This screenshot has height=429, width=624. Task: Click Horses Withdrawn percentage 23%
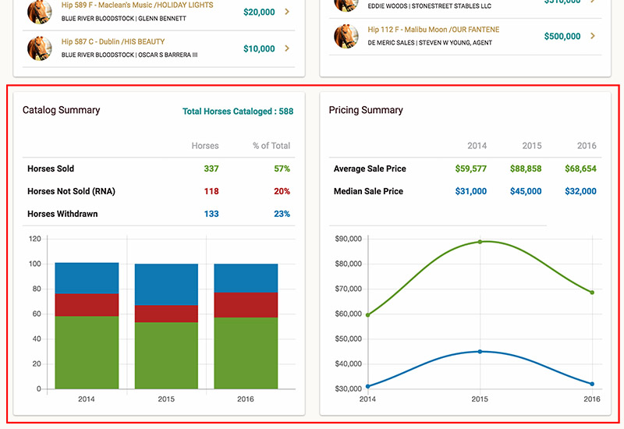282,214
